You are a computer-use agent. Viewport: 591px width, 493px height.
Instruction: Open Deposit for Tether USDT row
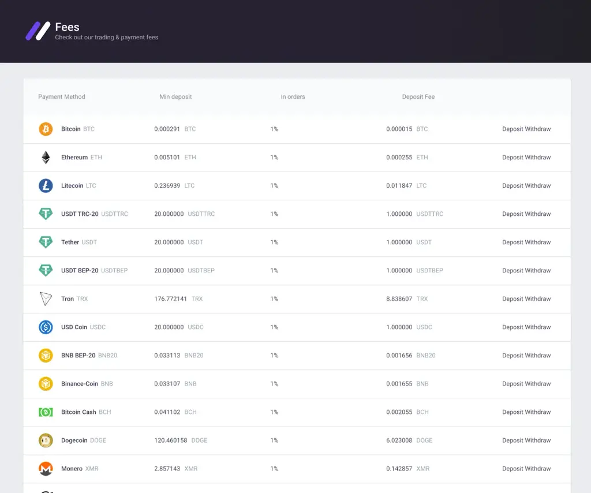coord(513,242)
